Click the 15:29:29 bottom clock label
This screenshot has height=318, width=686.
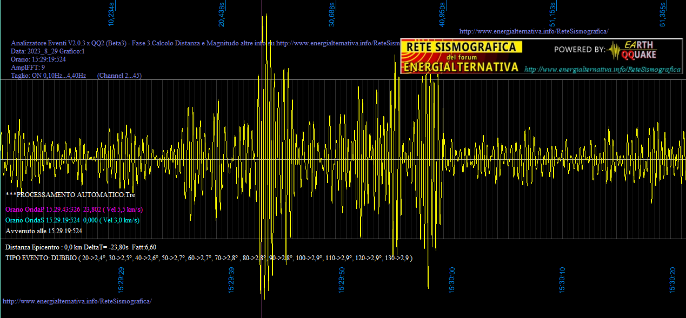tap(122, 280)
